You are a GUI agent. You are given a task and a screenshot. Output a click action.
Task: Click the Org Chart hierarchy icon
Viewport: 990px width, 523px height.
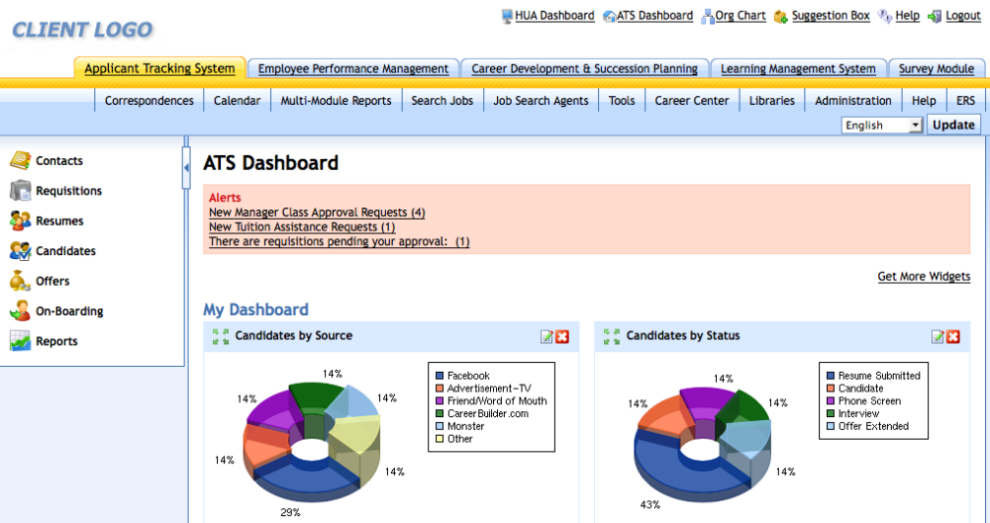707,17
